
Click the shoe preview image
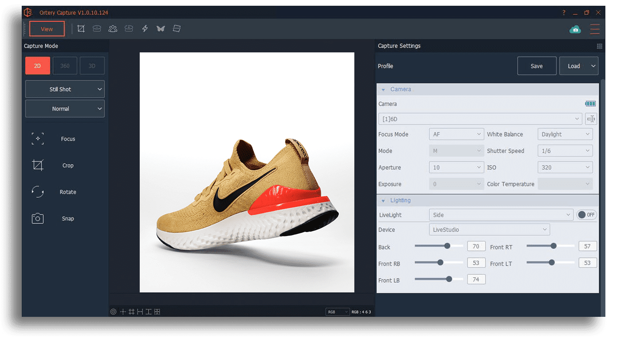[247, 172]
